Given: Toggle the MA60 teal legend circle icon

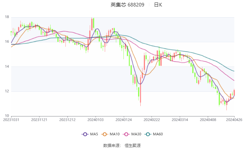Looking at the screenshot, I should pos(148,134).
